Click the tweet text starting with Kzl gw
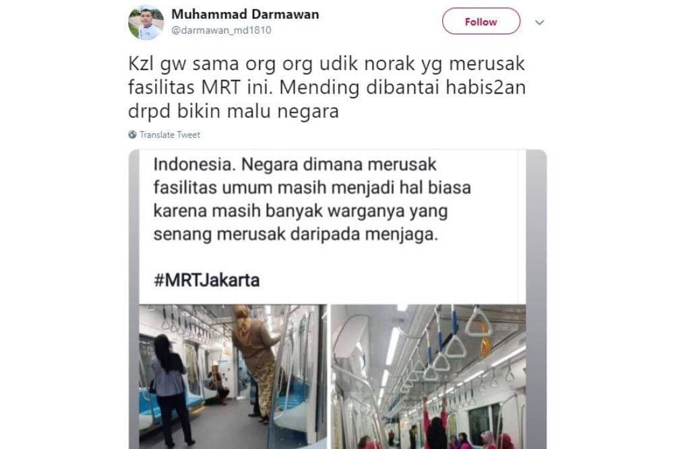Viewport: 674px width, 449px height. coord(327,87)
